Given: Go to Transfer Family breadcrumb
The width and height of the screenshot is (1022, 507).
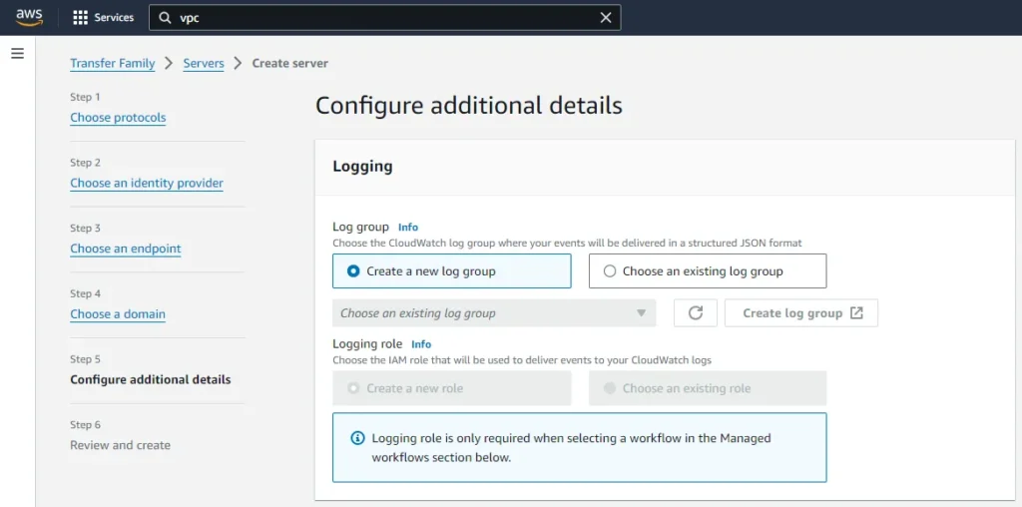Looking at the screenshot, I should (x=112, y=63).
